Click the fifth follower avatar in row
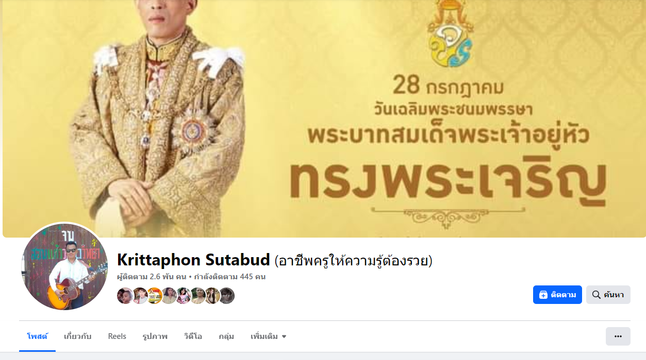This screenshot has height=360, width=646. [x=183, y=296]
